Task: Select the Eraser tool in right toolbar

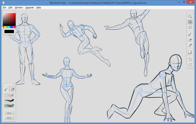Action: pyautogui.click(x=190, y=40)
